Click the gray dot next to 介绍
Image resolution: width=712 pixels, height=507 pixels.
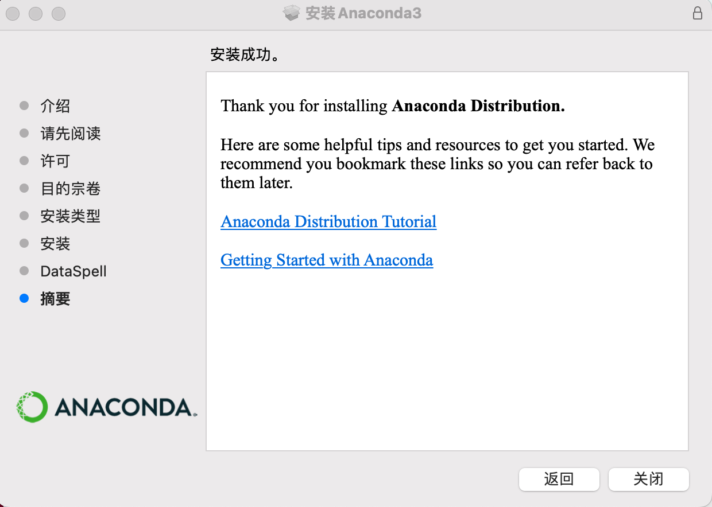tap(24, 106)
